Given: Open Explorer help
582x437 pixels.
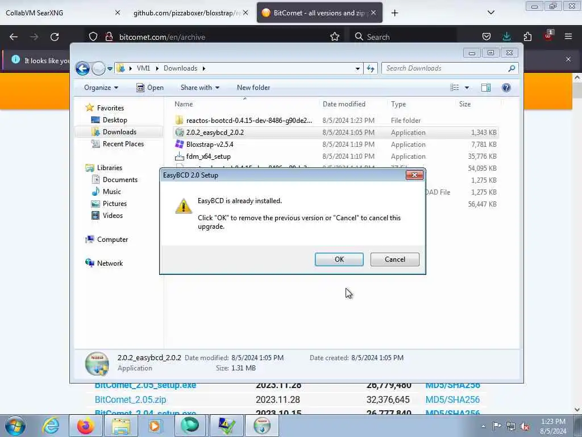Looking at the screenshot, I should [506, 88].
